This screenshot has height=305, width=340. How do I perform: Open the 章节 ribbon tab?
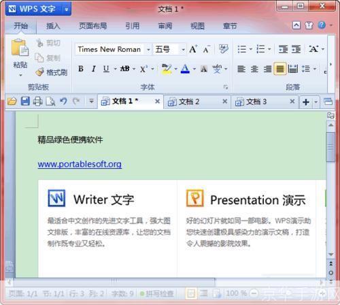click(230, 26)
